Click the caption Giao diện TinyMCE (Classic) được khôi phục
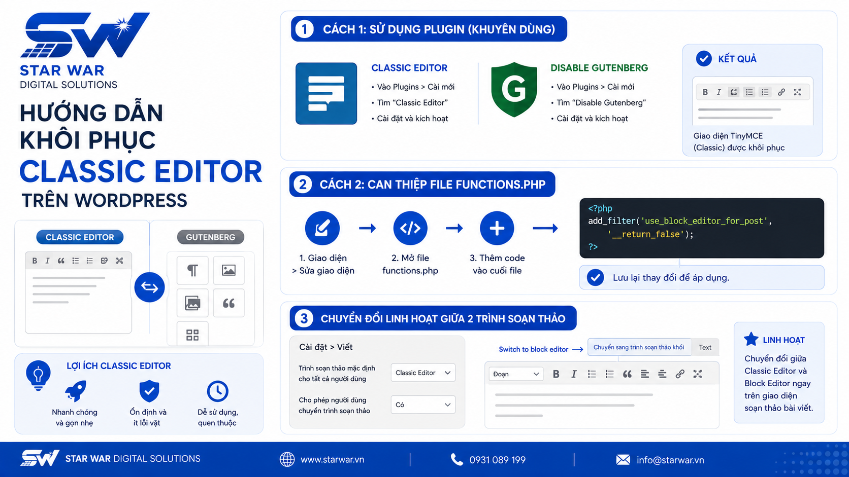The width and height of the screenshot is (849, 477). 739,141
